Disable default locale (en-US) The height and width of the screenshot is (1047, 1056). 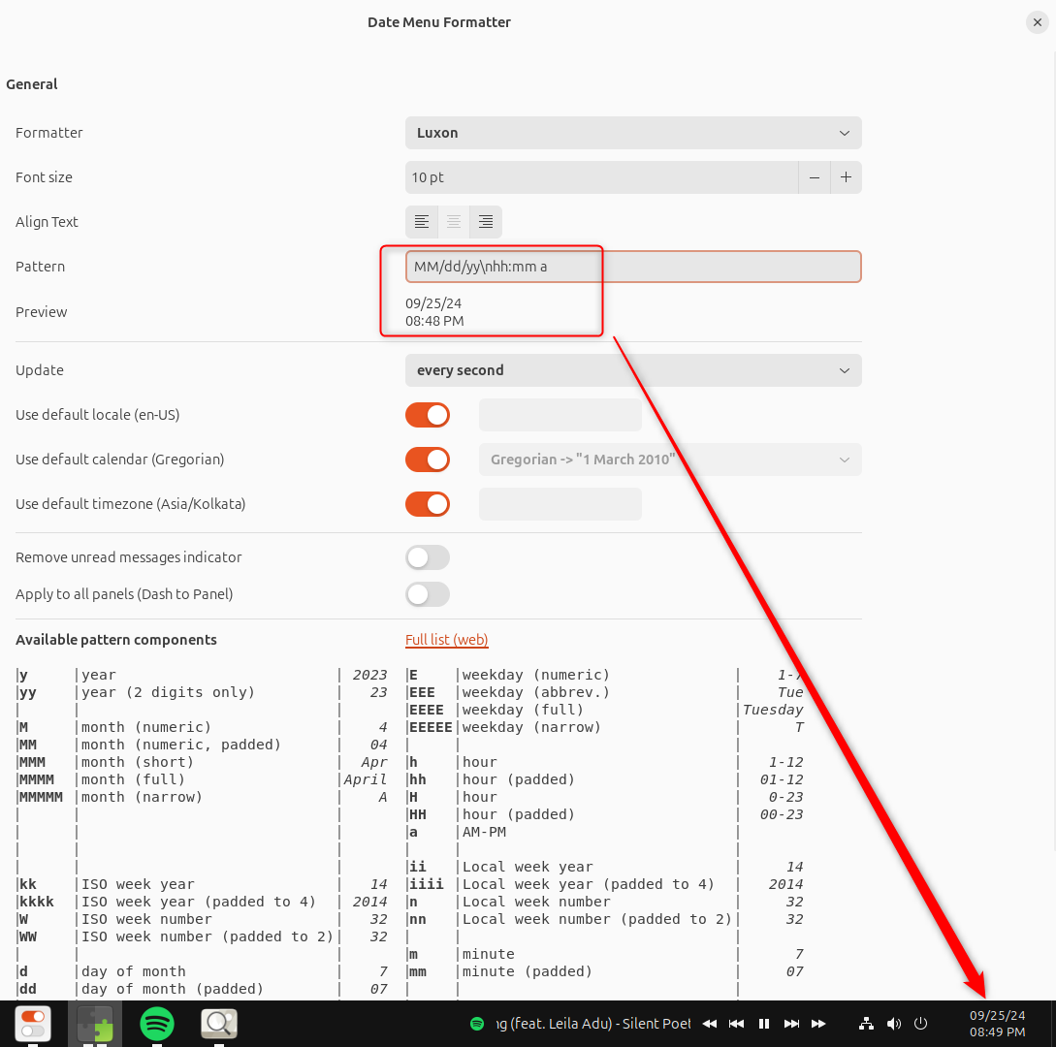pos(427,414)
